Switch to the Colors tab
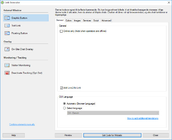The width and height of the screenshot is (172, 140). pyautogui.click(x=68, y=21)
